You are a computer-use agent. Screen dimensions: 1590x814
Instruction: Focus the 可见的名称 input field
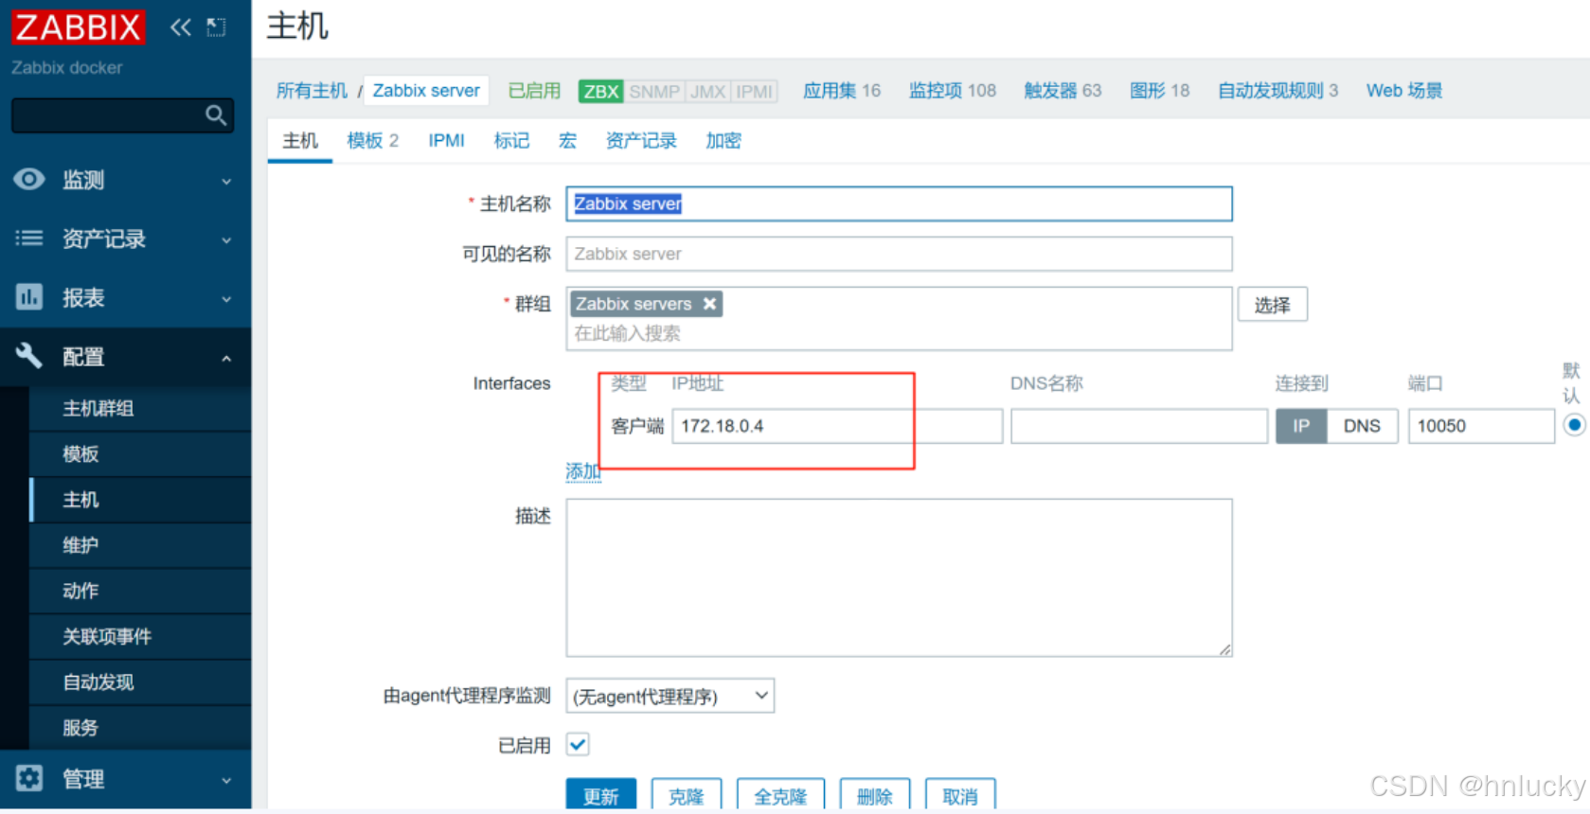[900, 254]
